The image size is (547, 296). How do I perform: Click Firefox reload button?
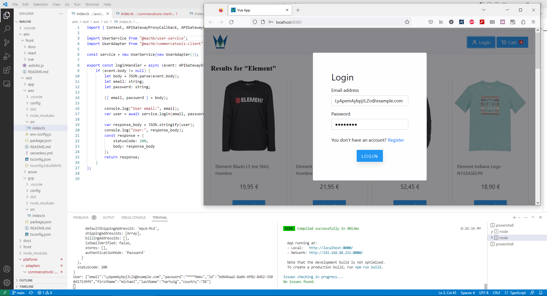231,22
